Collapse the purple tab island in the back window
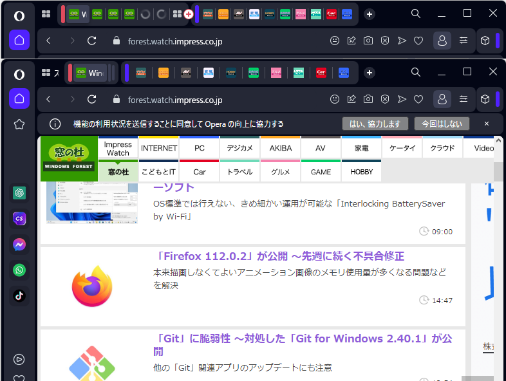This screenshot has height=381, width=506. tap(197, 14)
